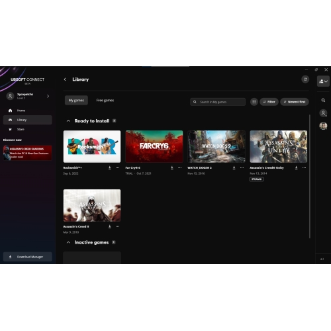331x331 pixels.
Task: Click the Assassin's Creed Unity title text
Action: pyautogui.click(x=267, y=167)
